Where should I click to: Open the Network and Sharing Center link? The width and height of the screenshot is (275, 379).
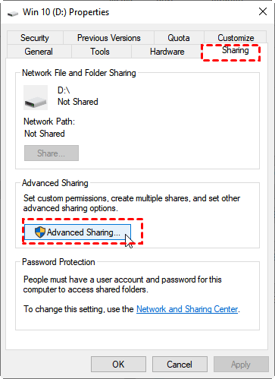click(x=187, y=309)
